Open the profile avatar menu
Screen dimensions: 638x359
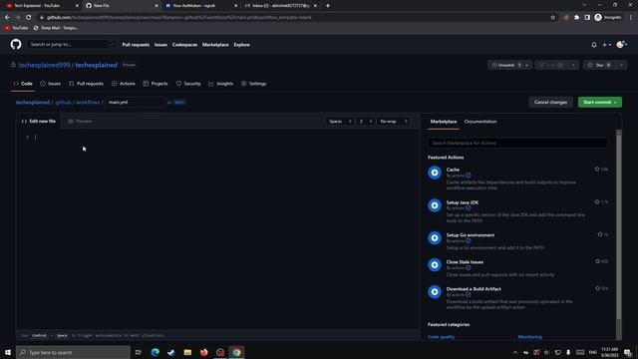(621, 45)
